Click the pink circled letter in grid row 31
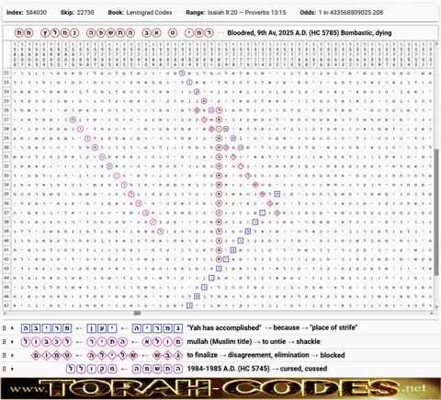The width and height of the screenshot is (441, 400). (102, 157)
